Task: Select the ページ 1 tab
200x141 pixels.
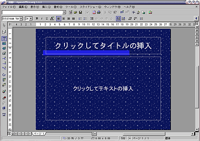Action: [39, 134]
